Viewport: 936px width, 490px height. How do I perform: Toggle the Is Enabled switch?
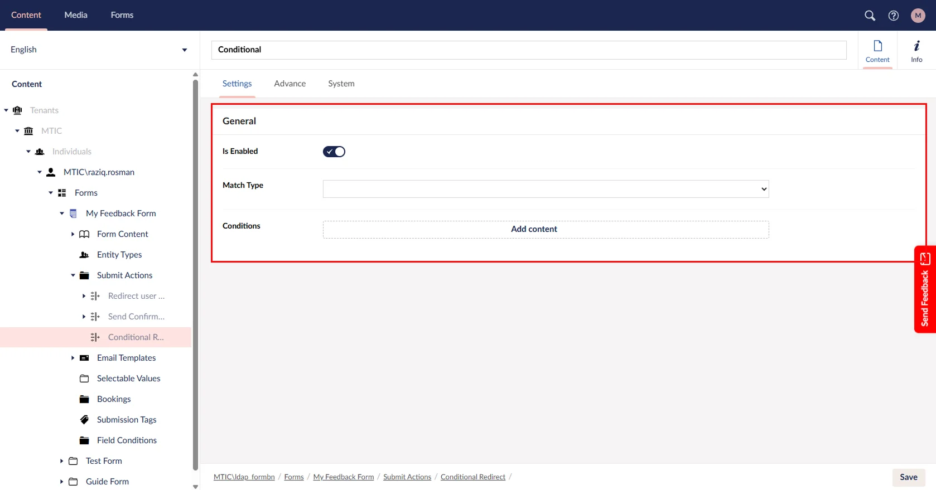point(334,152)
